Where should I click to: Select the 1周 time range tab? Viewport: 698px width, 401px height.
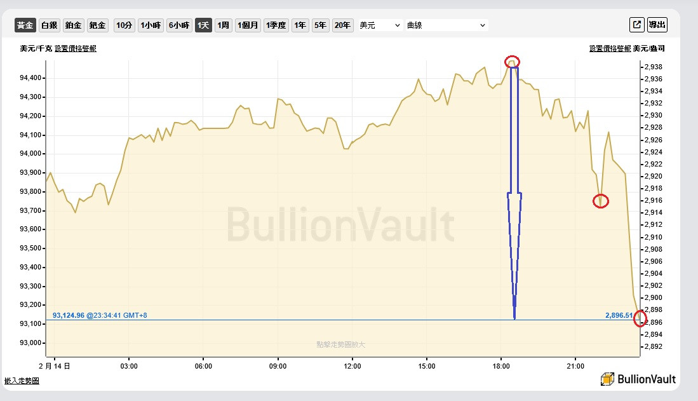click(223, 25)
